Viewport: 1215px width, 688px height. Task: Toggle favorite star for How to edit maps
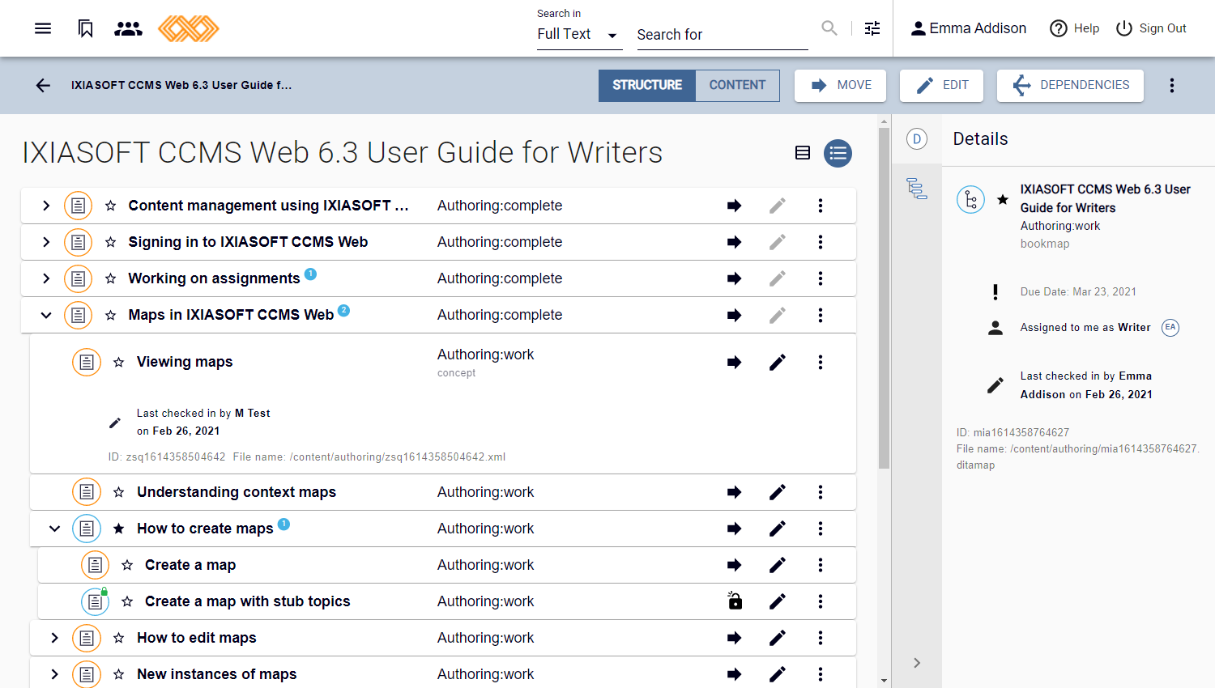[x=119, y=638]
